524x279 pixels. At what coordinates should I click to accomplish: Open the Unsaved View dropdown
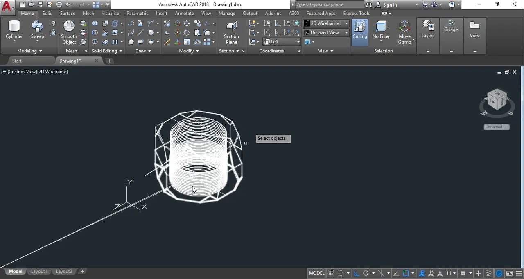coord(326,33)
